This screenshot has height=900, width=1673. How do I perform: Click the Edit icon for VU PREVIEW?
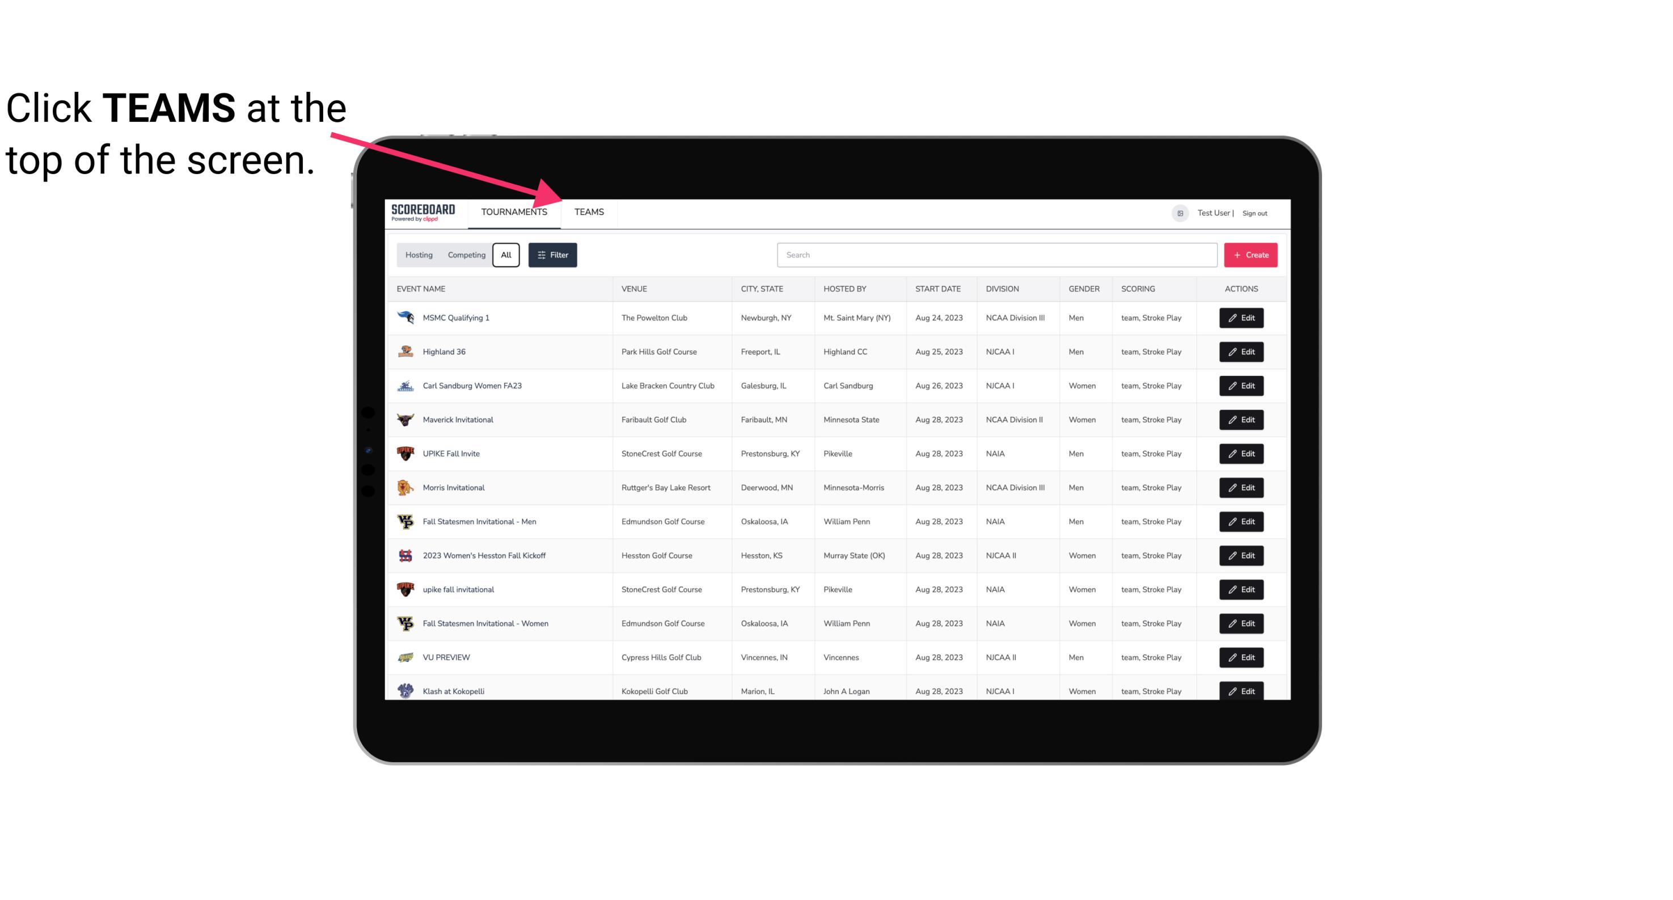[x=1242, y=656]
